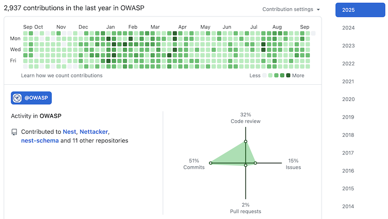This screenshot has width=388, height=219.
Task: Open the Nest repository link
Action: pos(69,132)
